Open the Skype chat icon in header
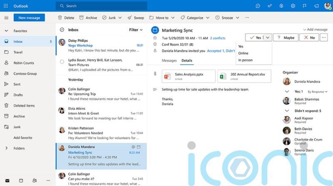Screen dimensions: 333x186 click(x=258, y=6)
